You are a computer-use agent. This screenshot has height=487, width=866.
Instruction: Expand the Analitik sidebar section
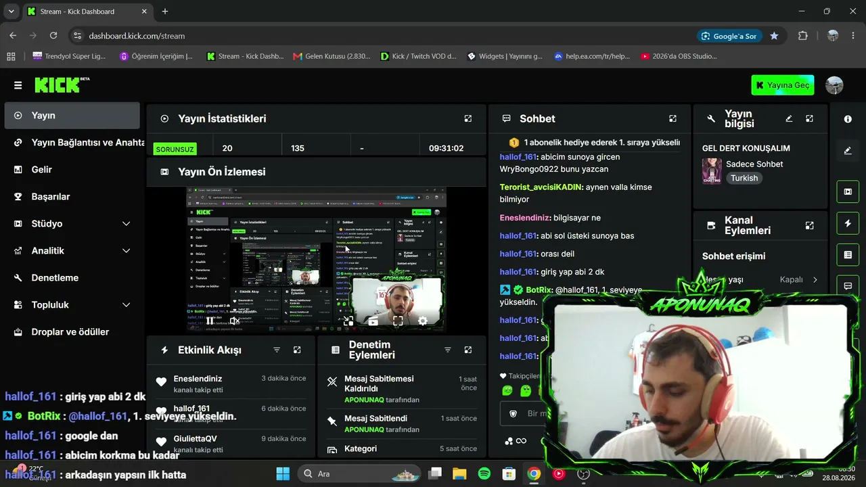coord(126,251)
